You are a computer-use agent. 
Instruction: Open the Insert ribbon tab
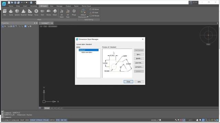(x=25, y=6)
